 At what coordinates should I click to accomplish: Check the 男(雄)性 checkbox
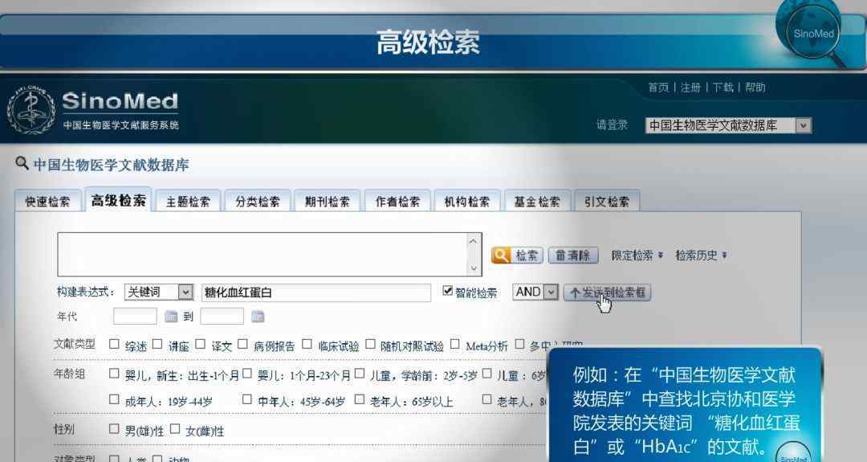point(114,429)
